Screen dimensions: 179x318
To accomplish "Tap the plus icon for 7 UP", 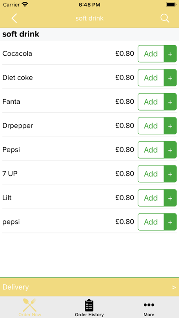I will click(x=170, y=174).
